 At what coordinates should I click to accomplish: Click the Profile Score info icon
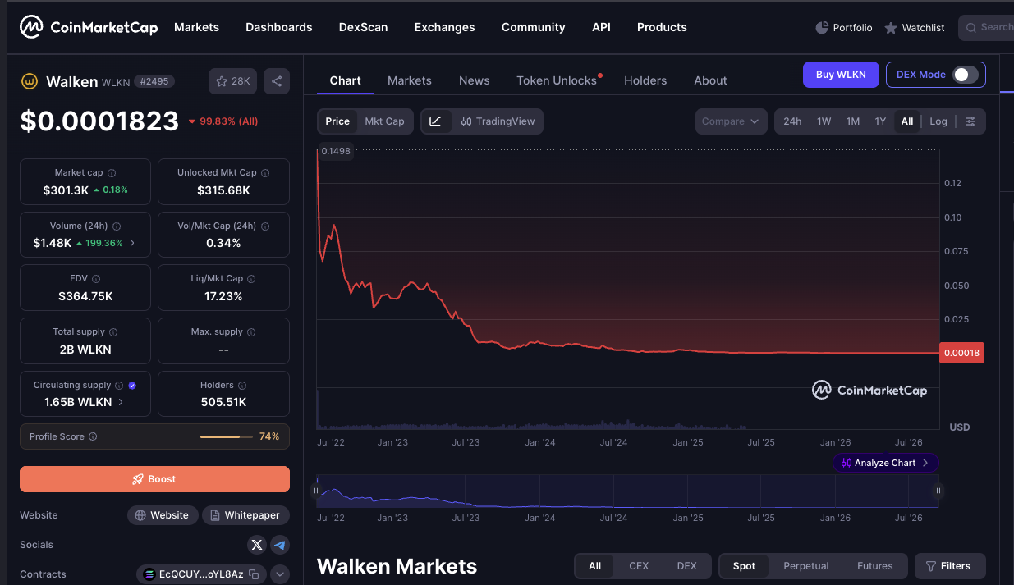point(93,436)
